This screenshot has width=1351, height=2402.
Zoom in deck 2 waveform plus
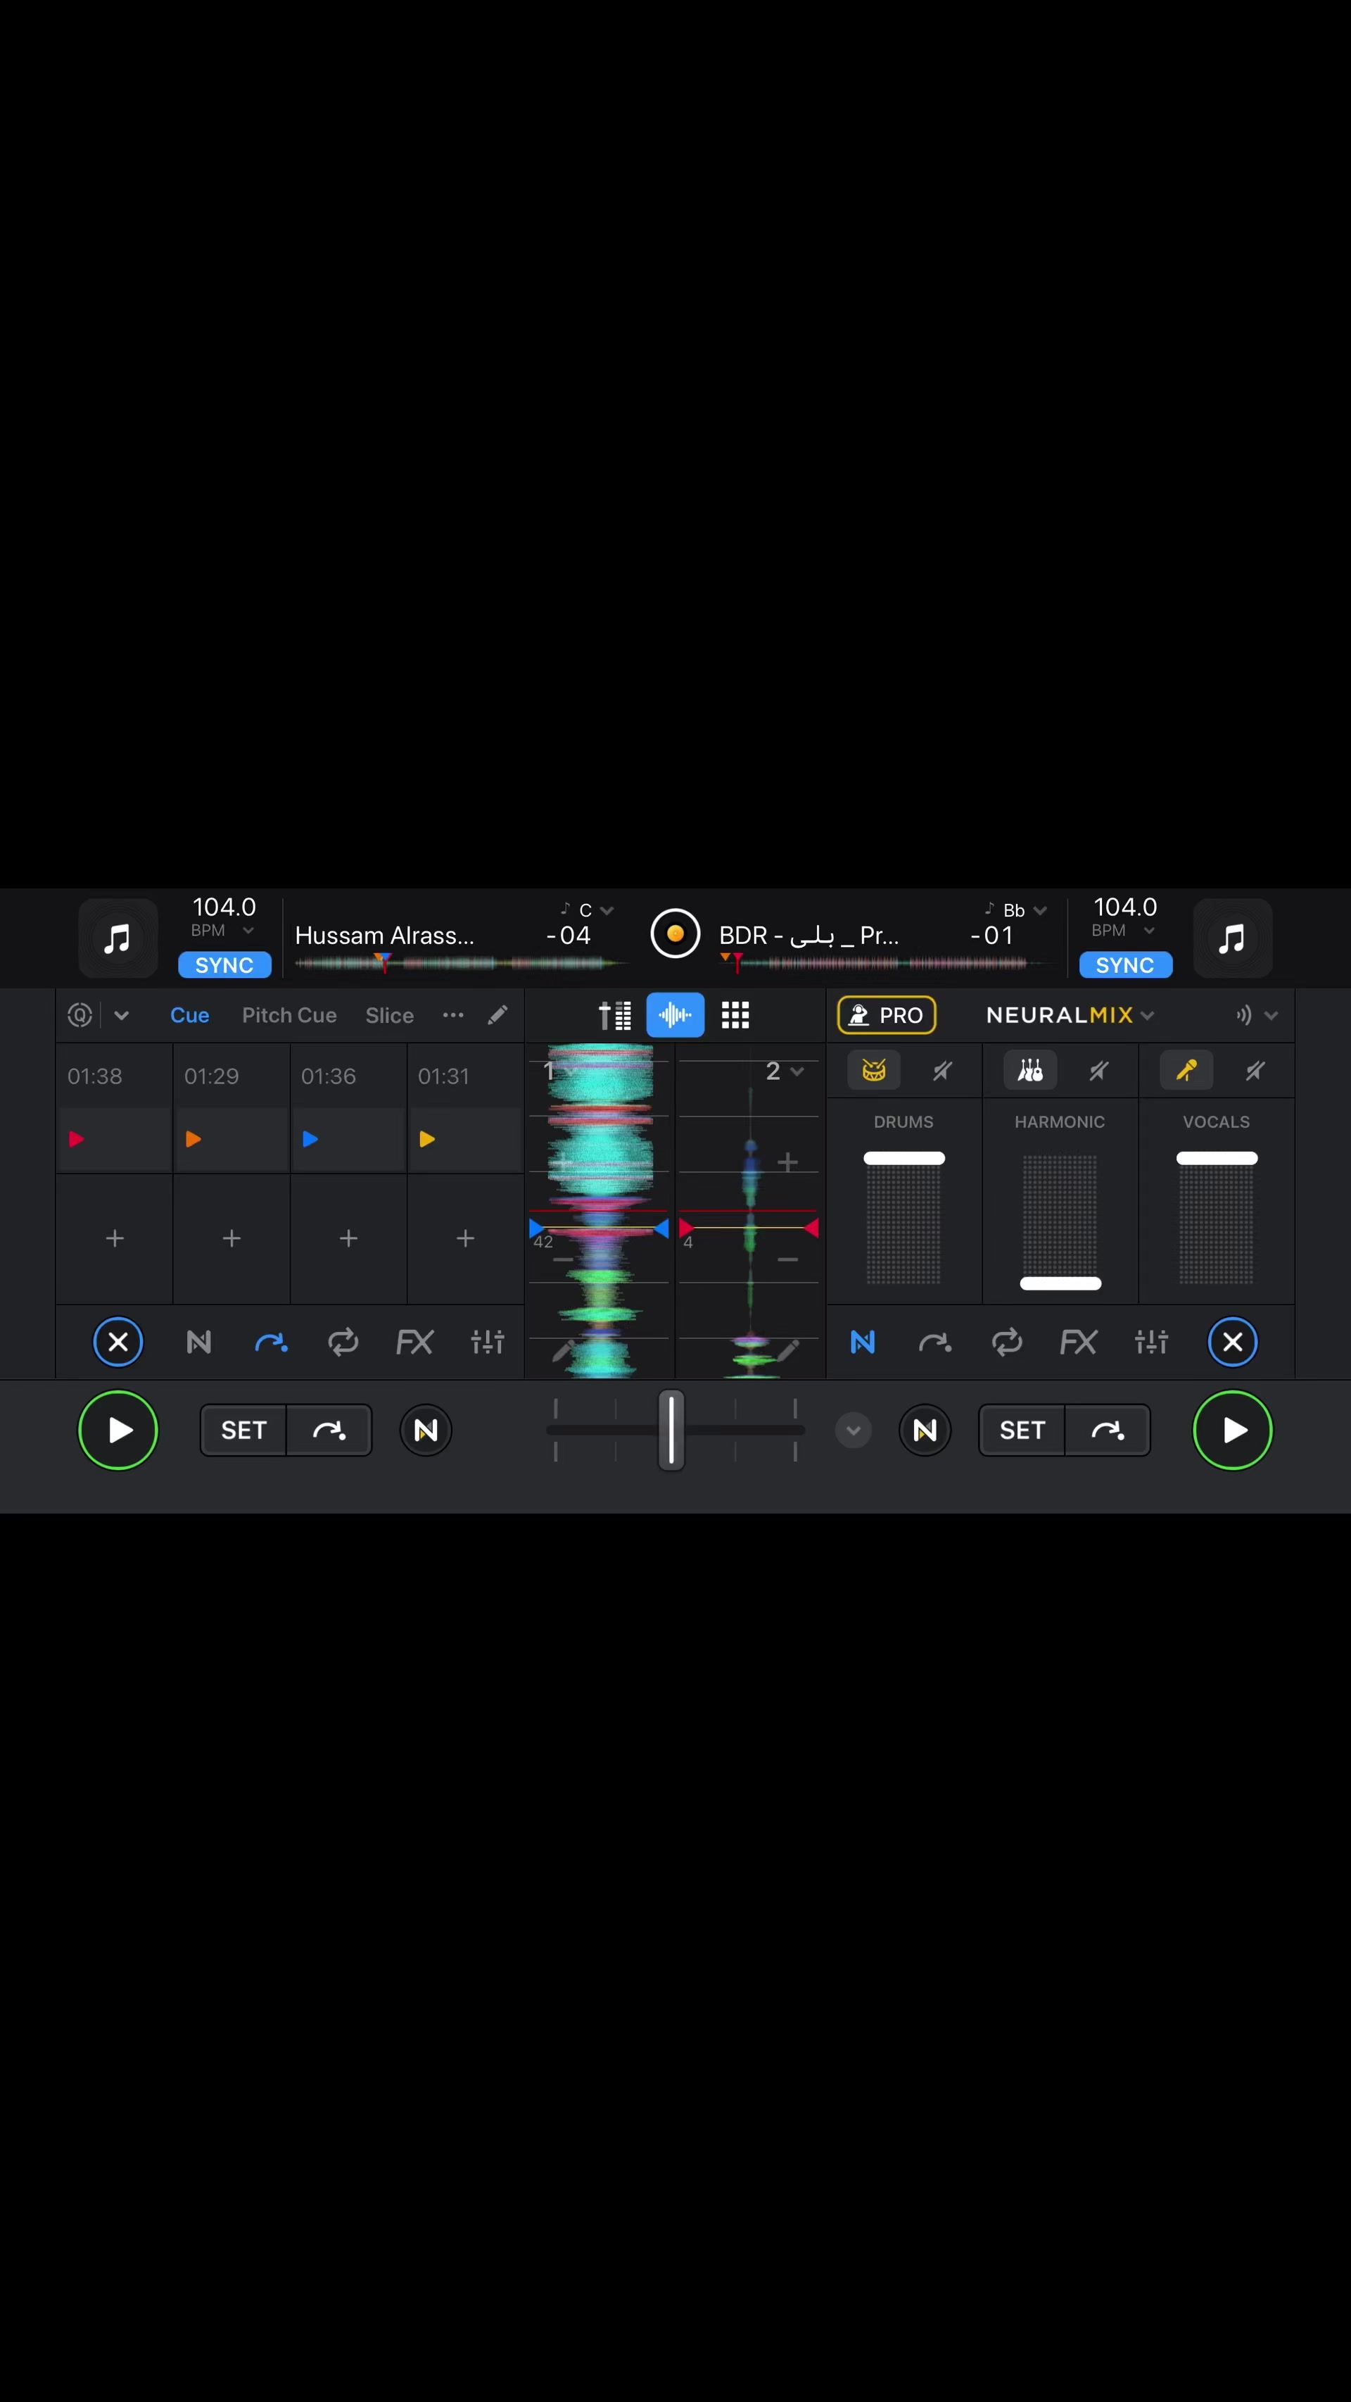787,1162
